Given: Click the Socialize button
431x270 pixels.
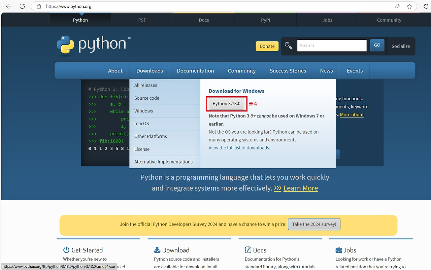Looking at the screenshot, I should [x=401, y=46].
